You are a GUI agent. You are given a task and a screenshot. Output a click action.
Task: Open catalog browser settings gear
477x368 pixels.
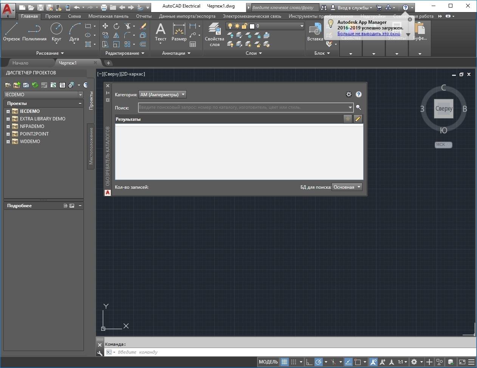click(x=349, y=94)
